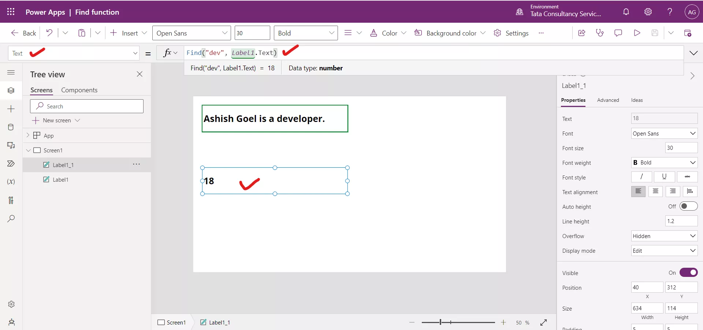Screen dimensions: 703x330
Task: Switch to the Components tab
Action: (79, 90)
